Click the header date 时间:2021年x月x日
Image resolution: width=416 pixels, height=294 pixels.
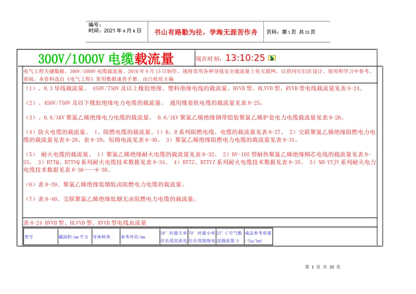point(115,31)
